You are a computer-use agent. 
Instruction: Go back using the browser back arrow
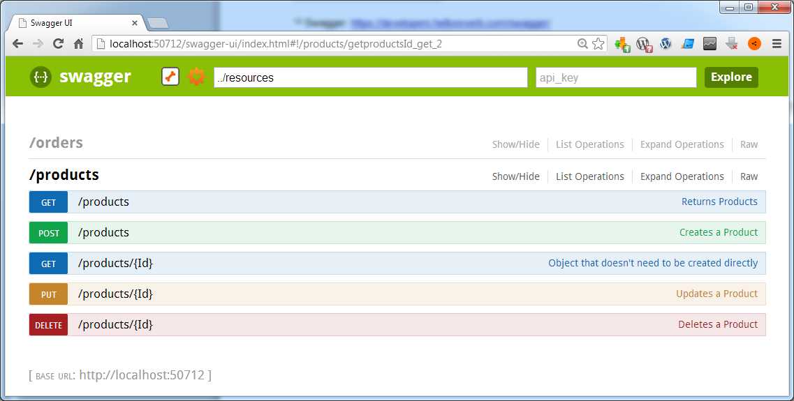pos(17,44)
